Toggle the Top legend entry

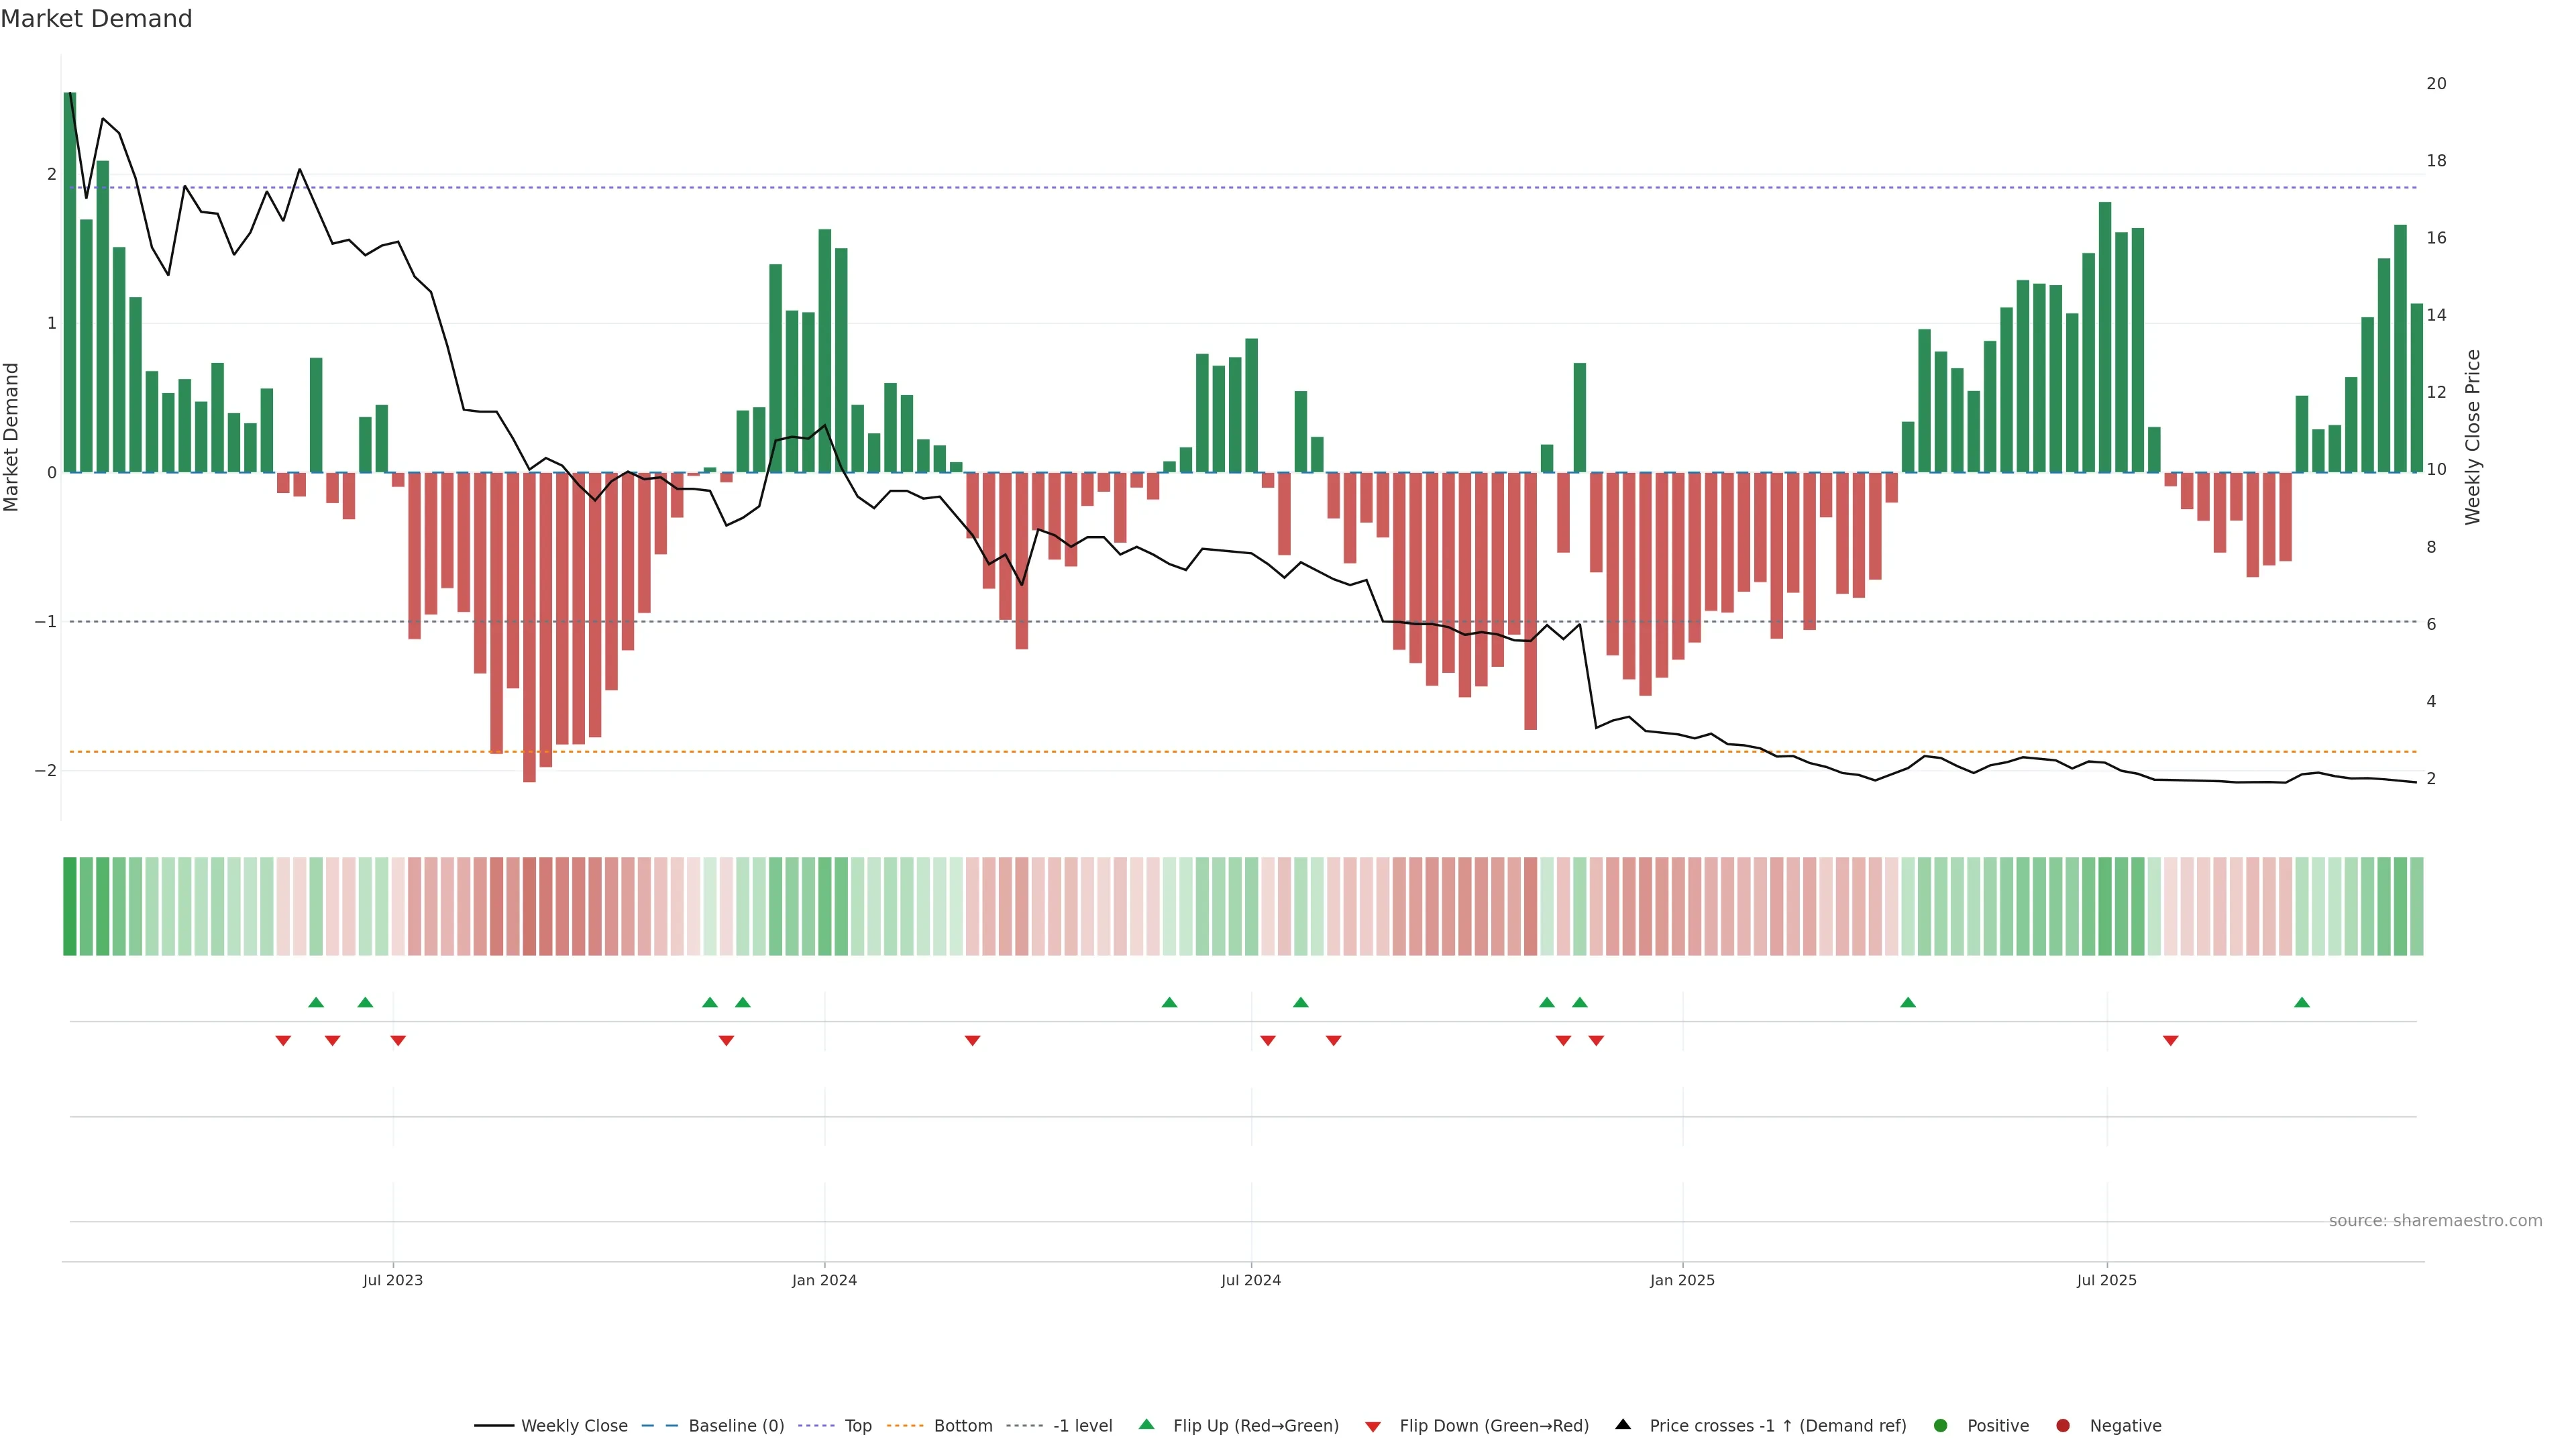pos(857,1425)
